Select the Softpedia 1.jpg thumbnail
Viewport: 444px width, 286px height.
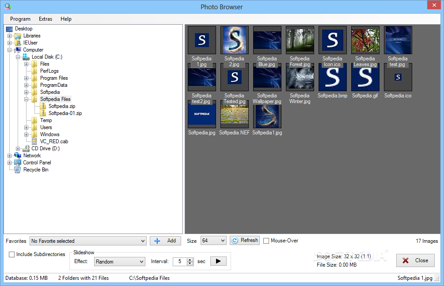pyautogui.click(x=201, y=40)
